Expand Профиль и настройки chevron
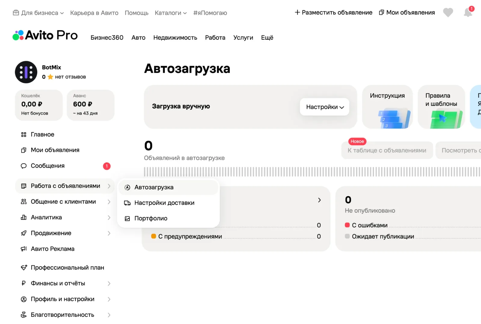Viewport: 481px width, 324px height. pyautogui.click(x=109, y=299)
